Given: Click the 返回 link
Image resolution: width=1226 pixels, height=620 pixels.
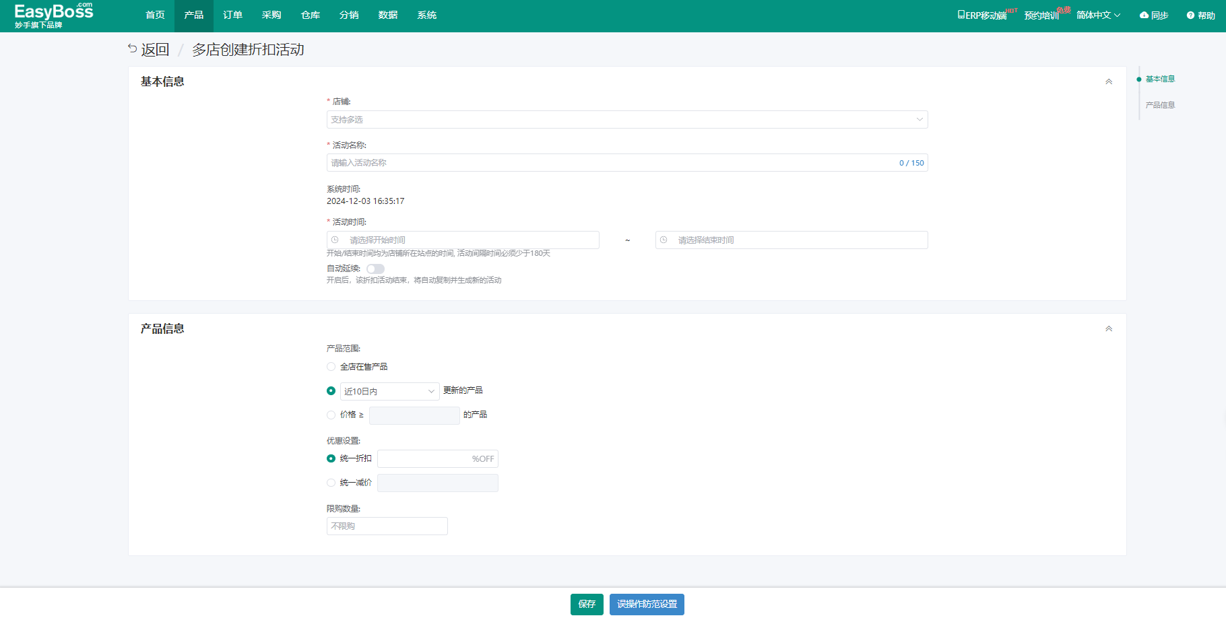Looking at the screenshot, I should (155, 50).
